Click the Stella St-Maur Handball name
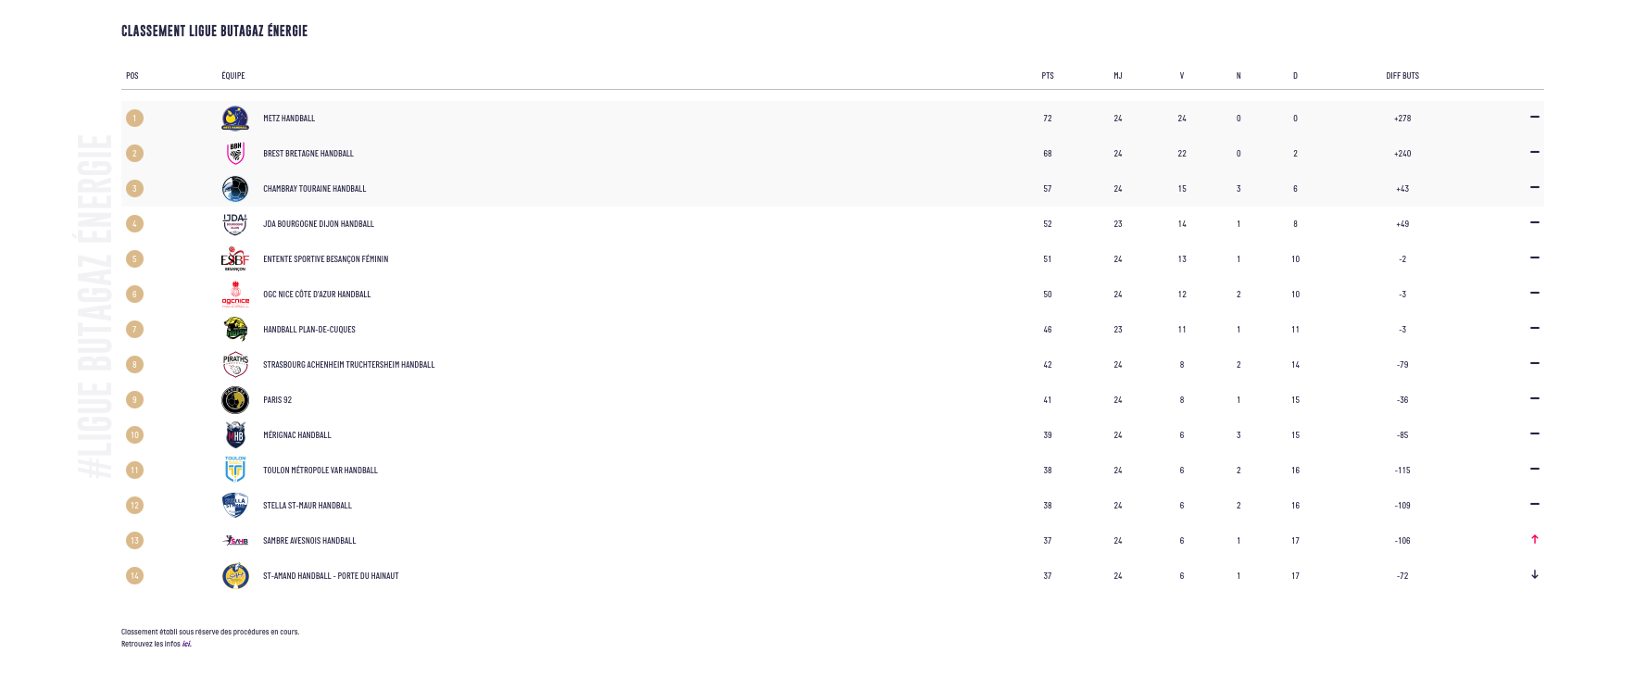1647x678 pixels. 308,506
